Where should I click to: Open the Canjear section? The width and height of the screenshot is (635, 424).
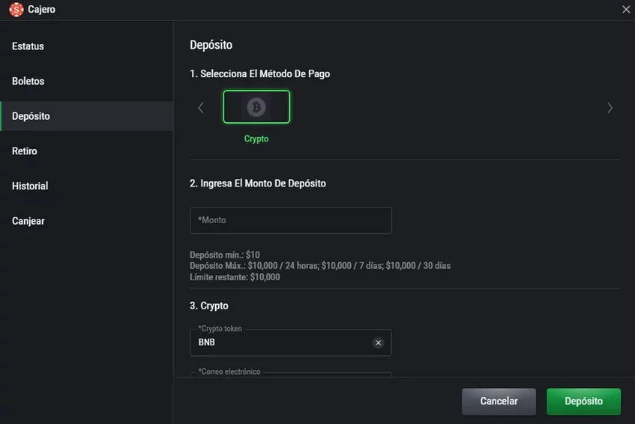pyautogui.click(x=28, y=221)
